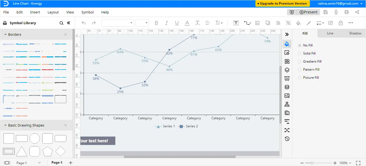Image resolution: width=366 pixels, height=166 pixels.
Task: Open the 100% zoom level dropdown
Action: click(x=345, y=163)
